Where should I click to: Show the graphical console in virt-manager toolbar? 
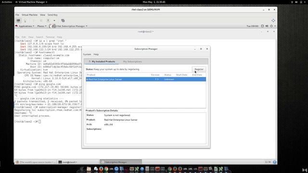18,20
